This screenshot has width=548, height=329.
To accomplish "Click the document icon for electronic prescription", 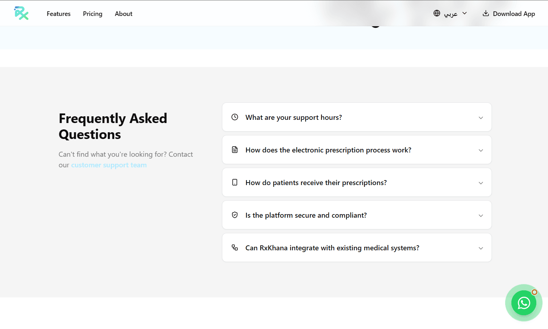I will point(235,150).
